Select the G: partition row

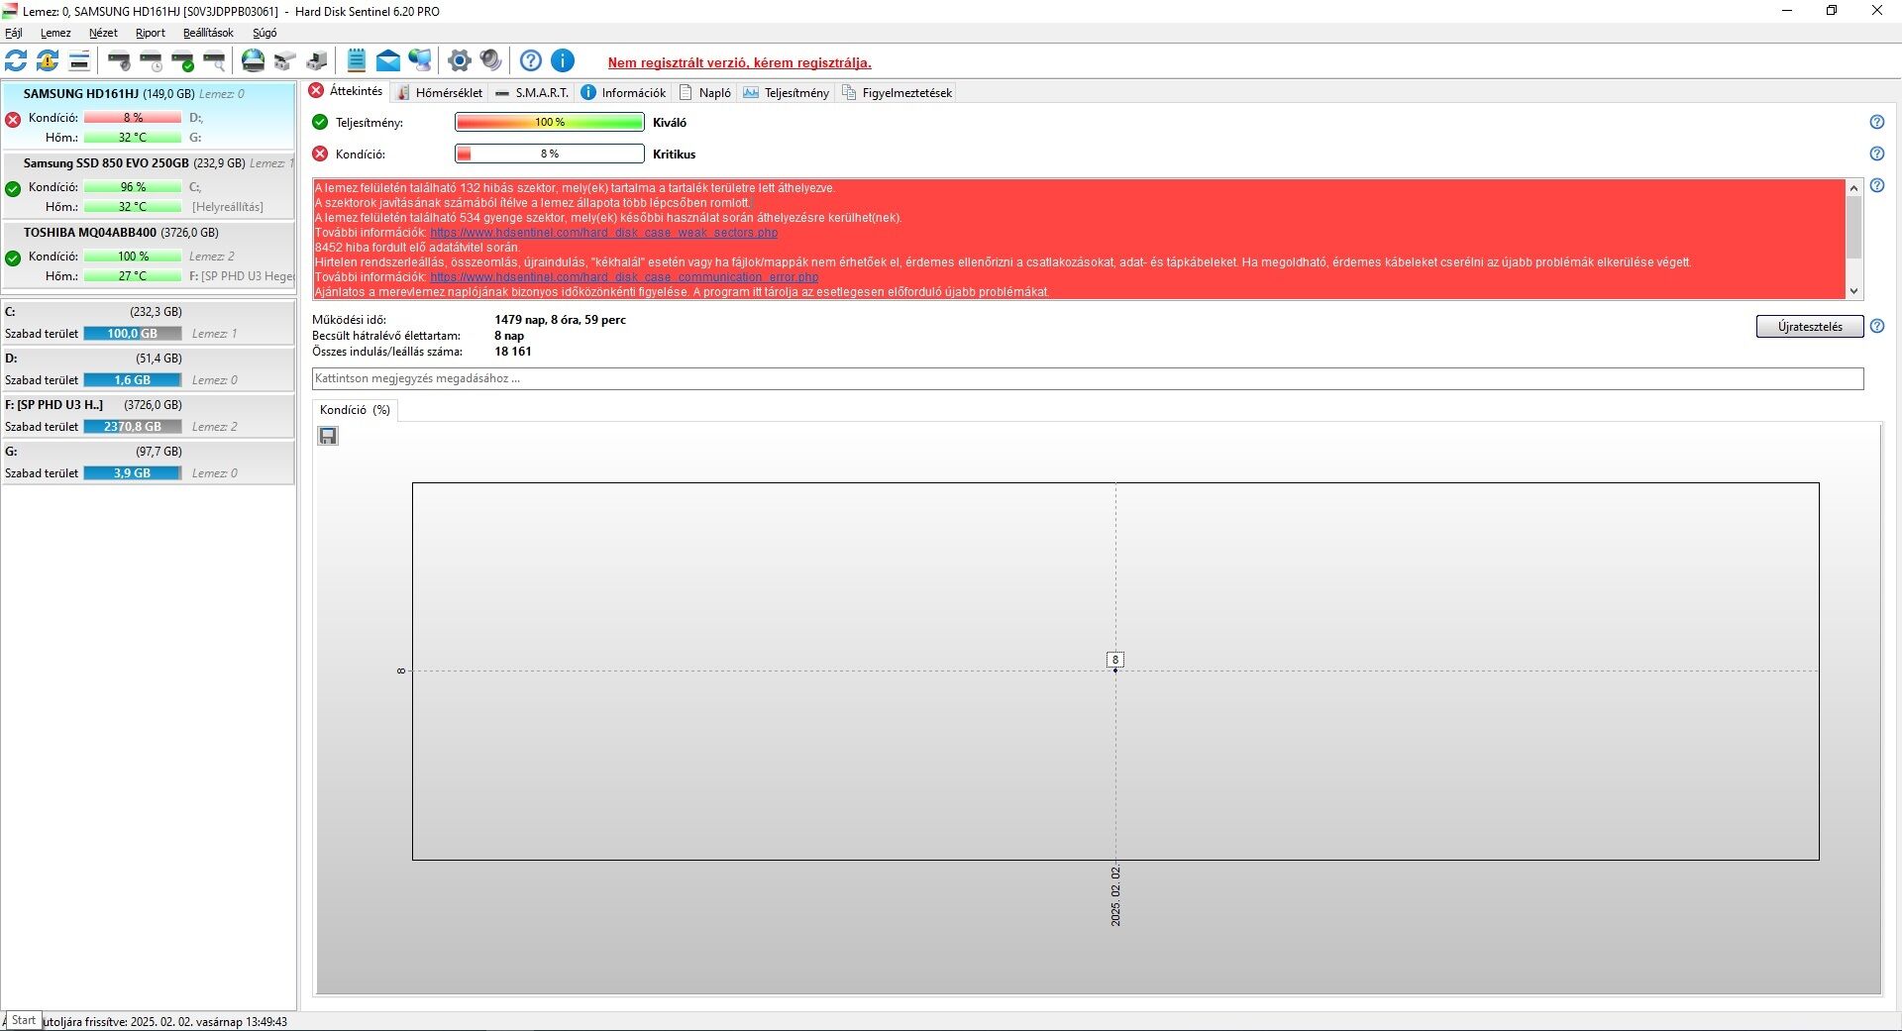click(149, 463)
